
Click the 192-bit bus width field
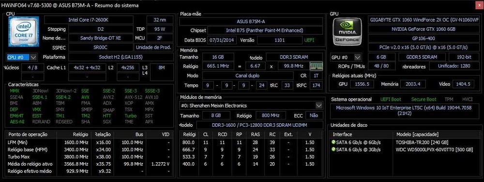[x=464, y=57]
